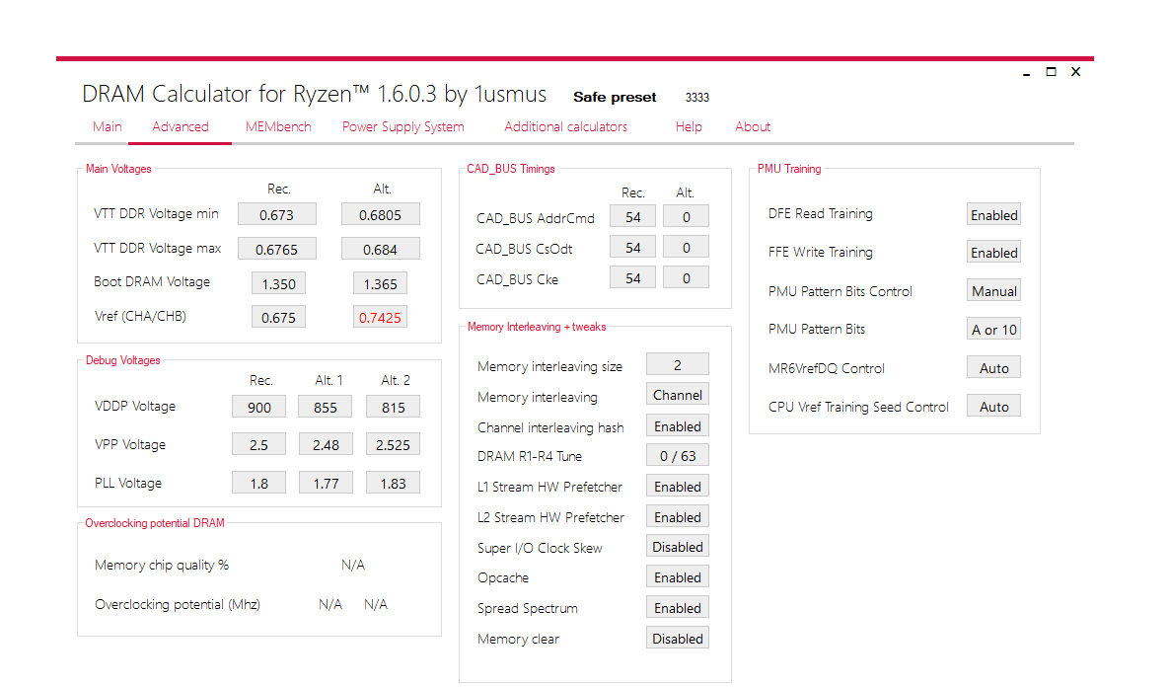This screenshot has height=687, width=1170.
Task: Click the 'Safe preset' label
Action: click(614, 97)
